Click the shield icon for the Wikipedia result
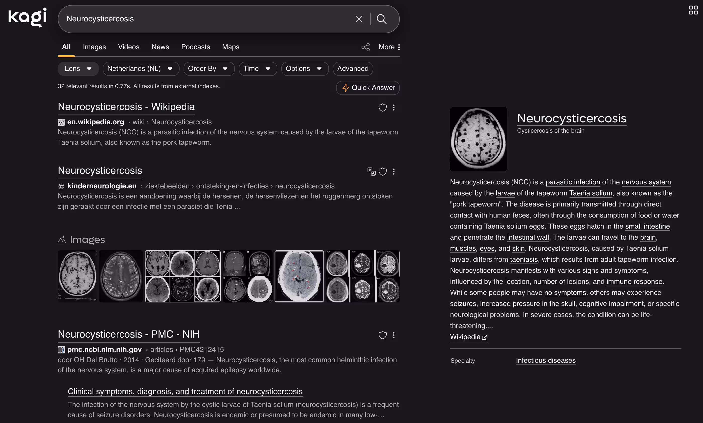Viewport: 703px width, 423px height. coord(382,108)
